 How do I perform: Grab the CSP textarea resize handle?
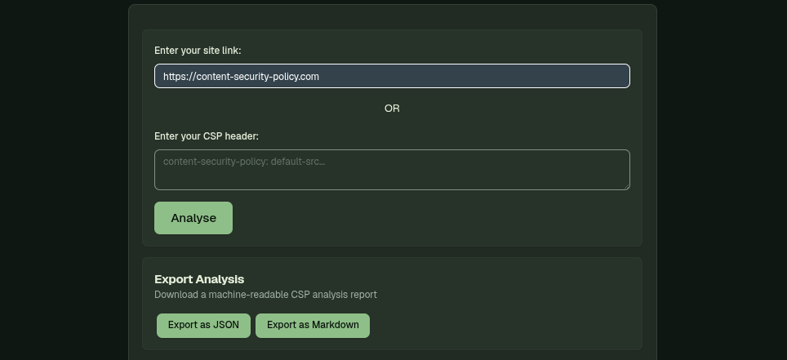click(x=625, y=185)
